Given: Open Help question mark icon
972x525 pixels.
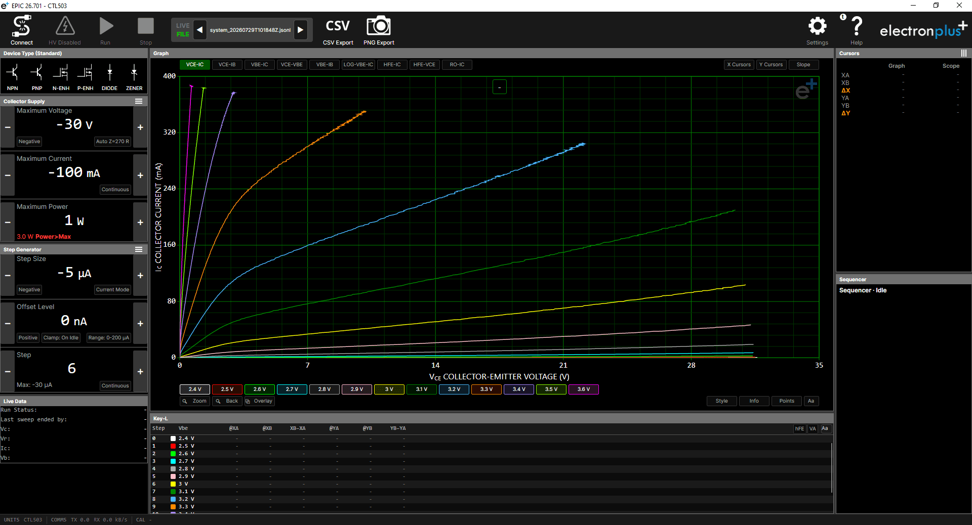Looking at the screenshot, I should 857,26.
